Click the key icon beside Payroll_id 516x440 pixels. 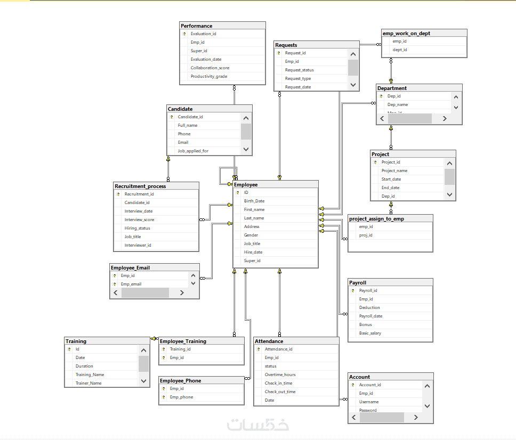coord(353,291)
